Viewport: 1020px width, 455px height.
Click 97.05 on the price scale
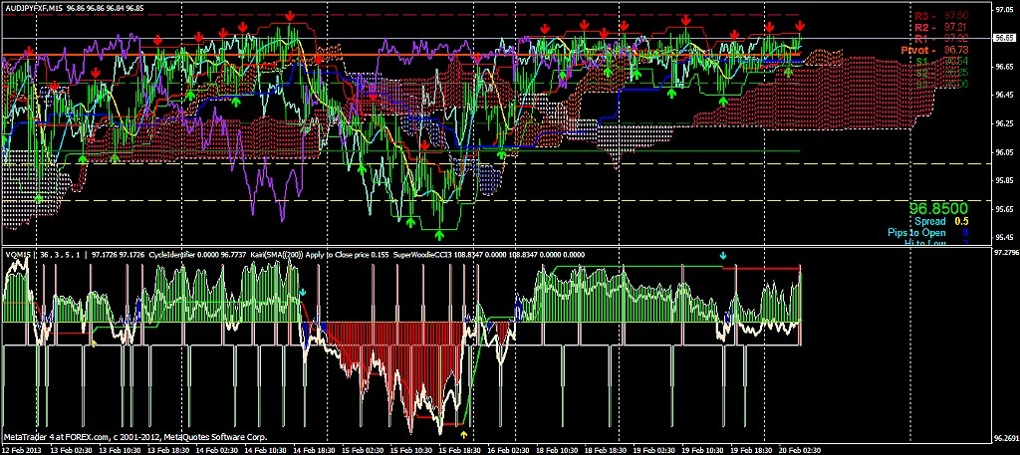[x=1004, y=10]
